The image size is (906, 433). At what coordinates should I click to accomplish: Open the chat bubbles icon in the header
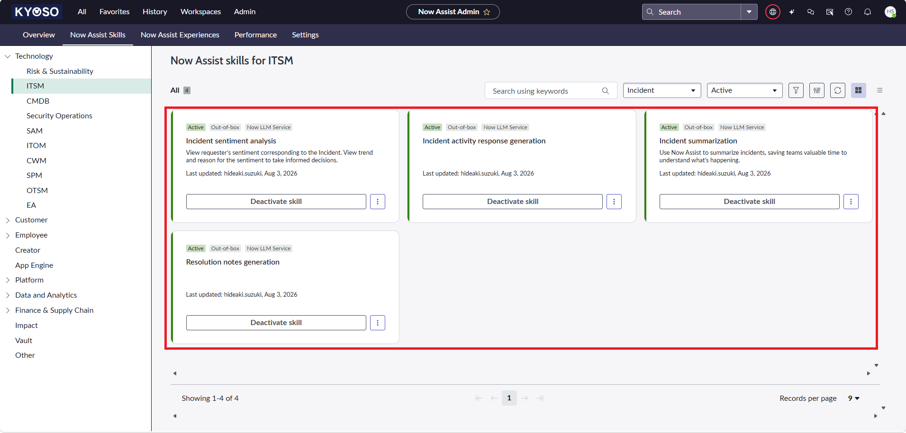pos(811,12)
